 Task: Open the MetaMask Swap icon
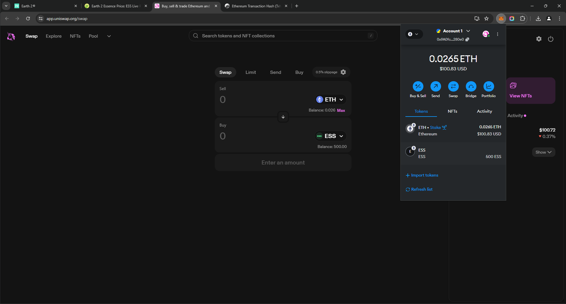(453, 87)
